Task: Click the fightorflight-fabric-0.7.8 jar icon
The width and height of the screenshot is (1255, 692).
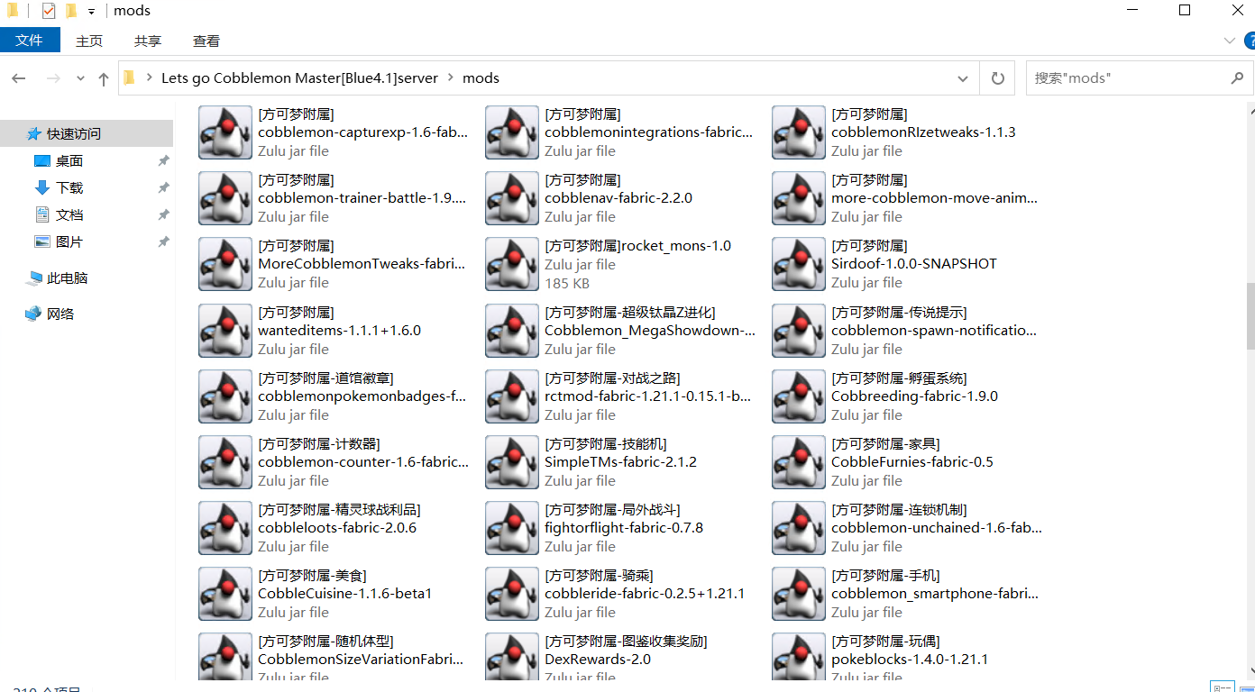Action: click(512, 528)
